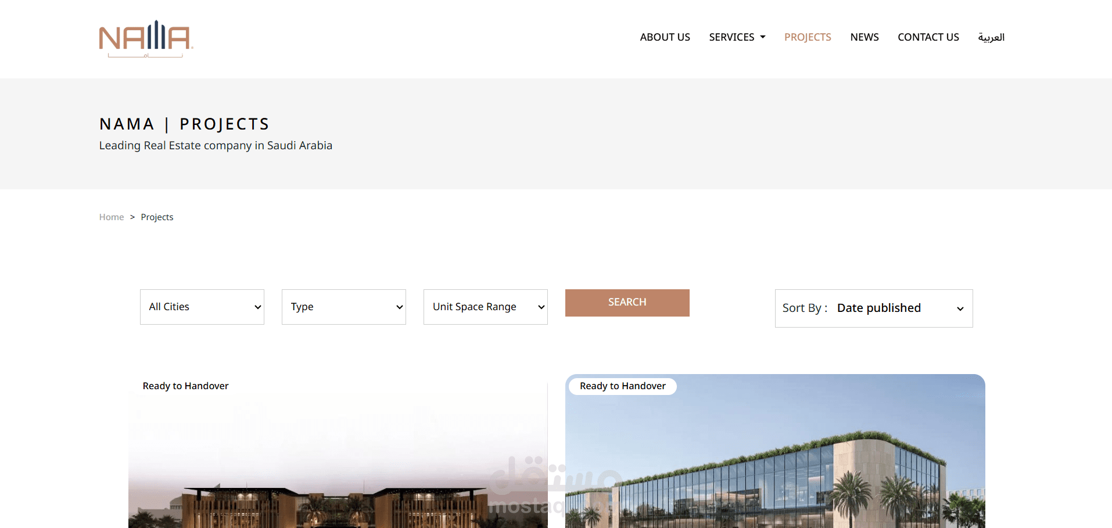Click the Ready to Handover label on the left card
This screenshot has height=528, width=1112.
tap(185, 386)
